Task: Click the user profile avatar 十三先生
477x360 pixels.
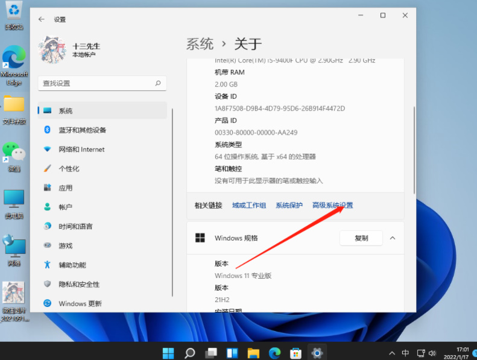Action: coord(54,49)
